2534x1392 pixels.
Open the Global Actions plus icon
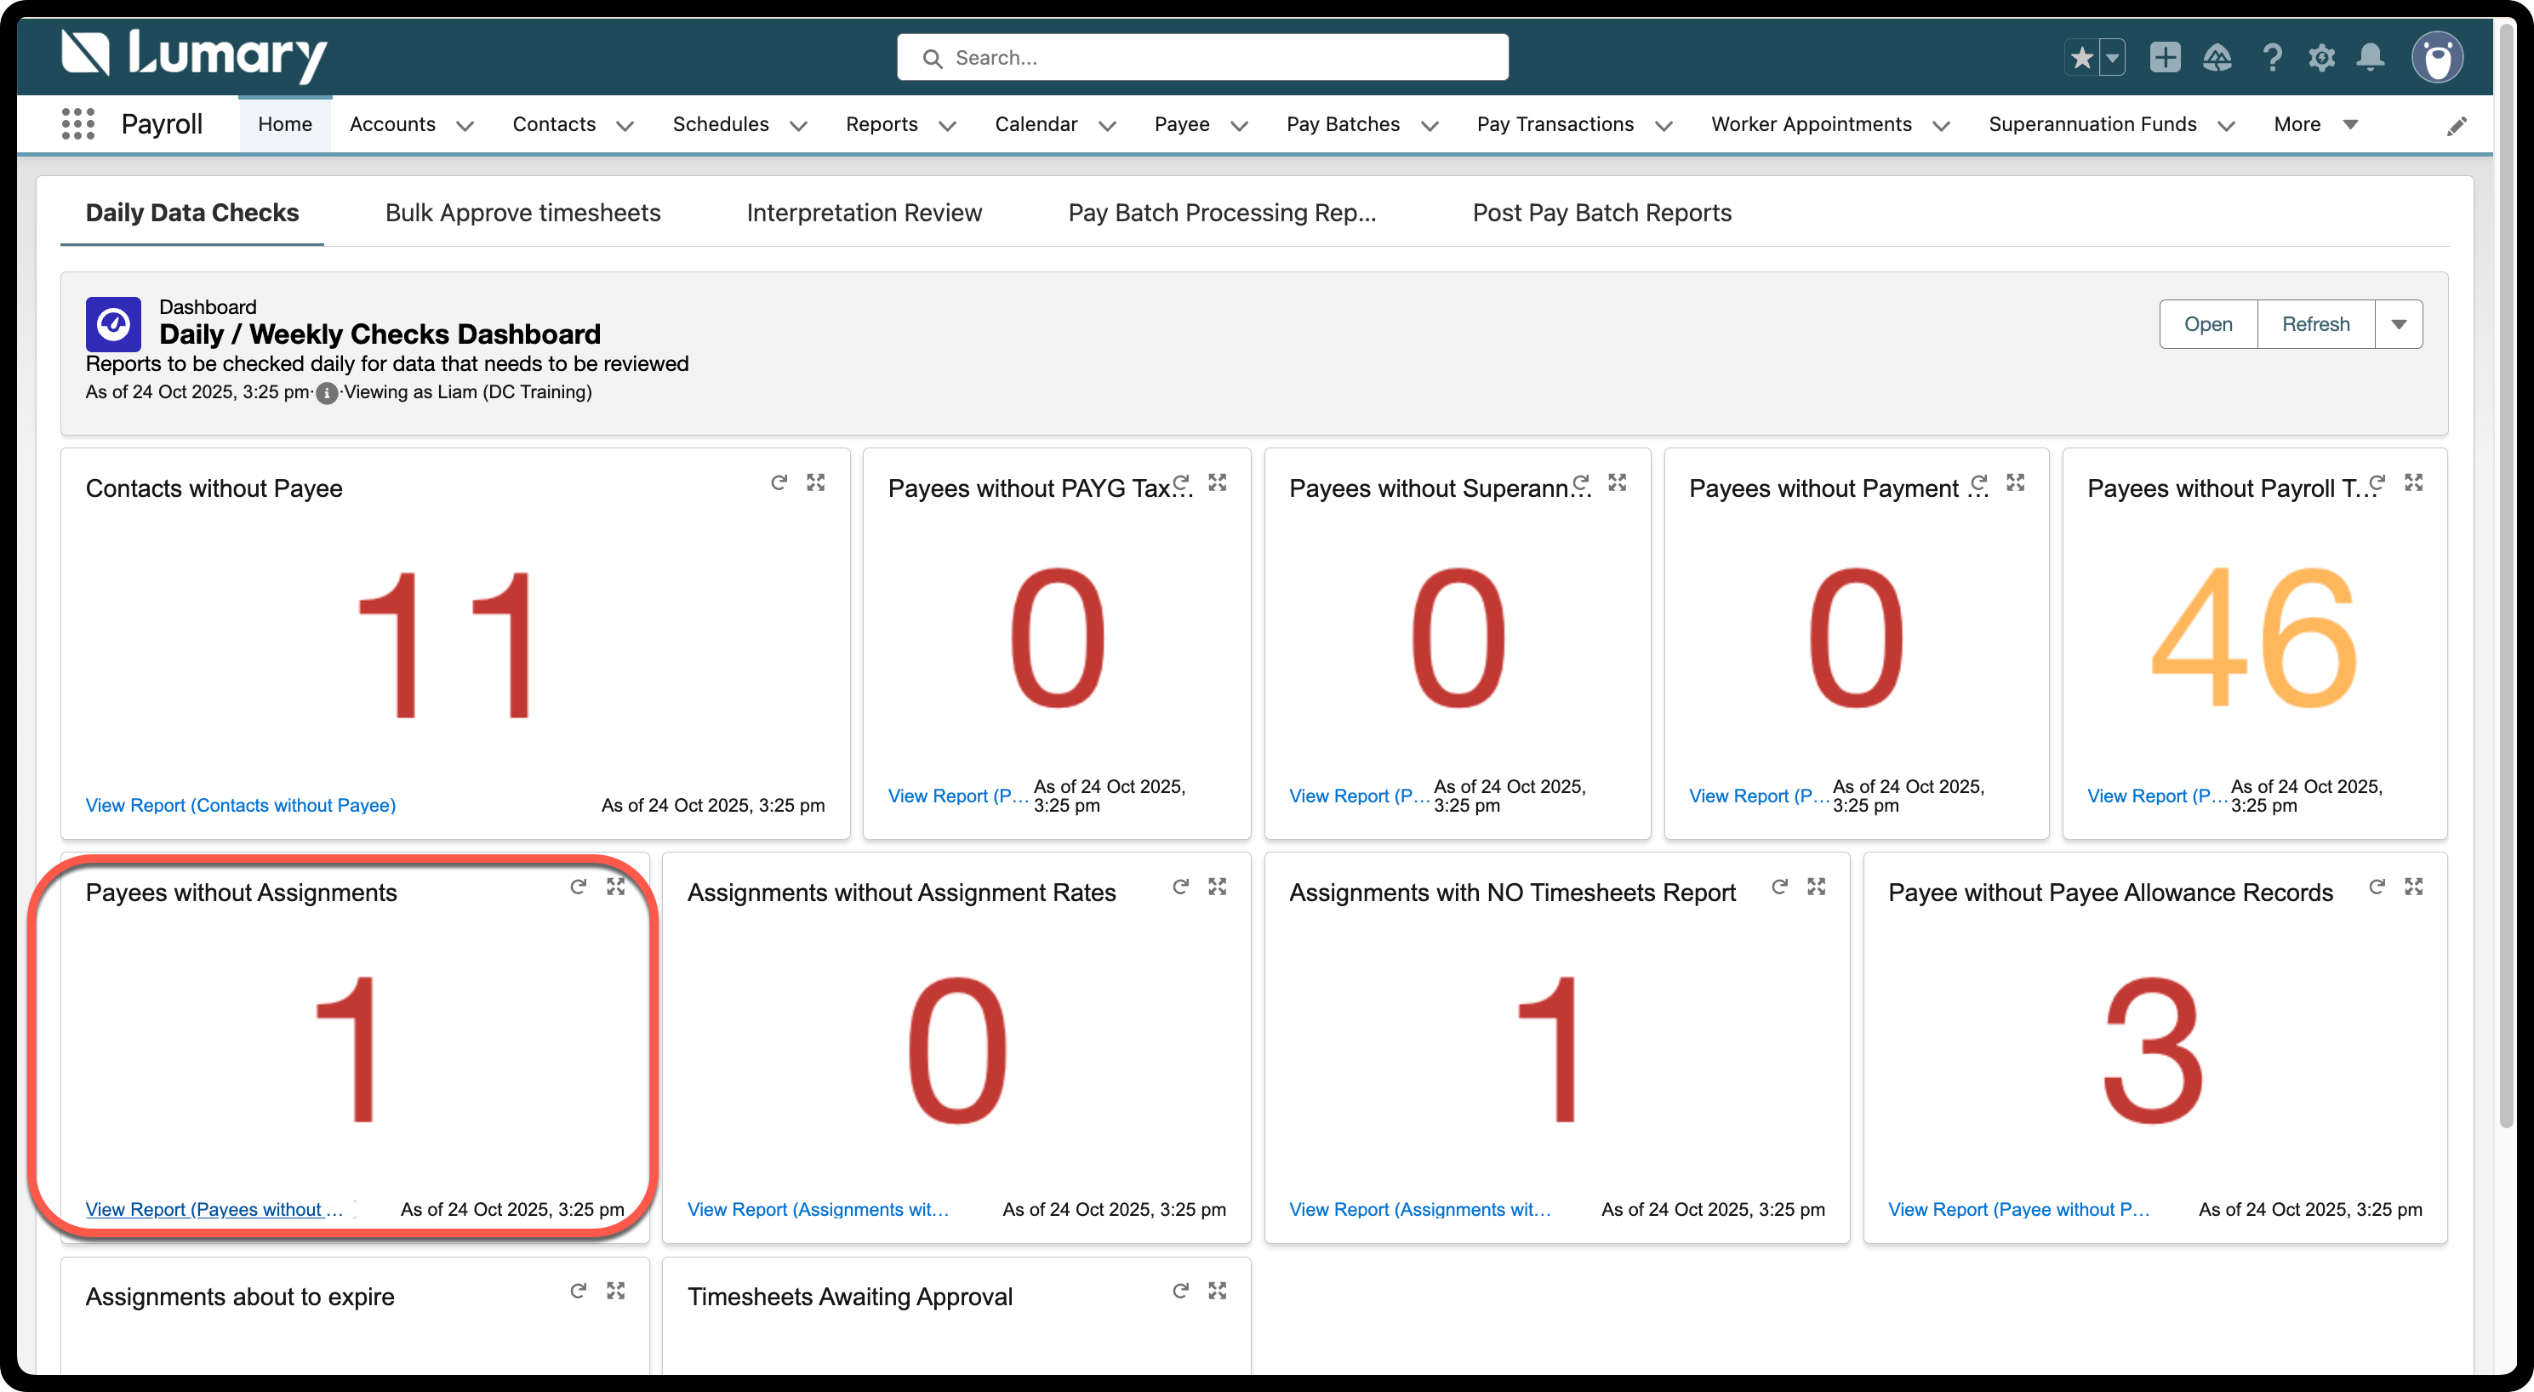point(2164,58)
